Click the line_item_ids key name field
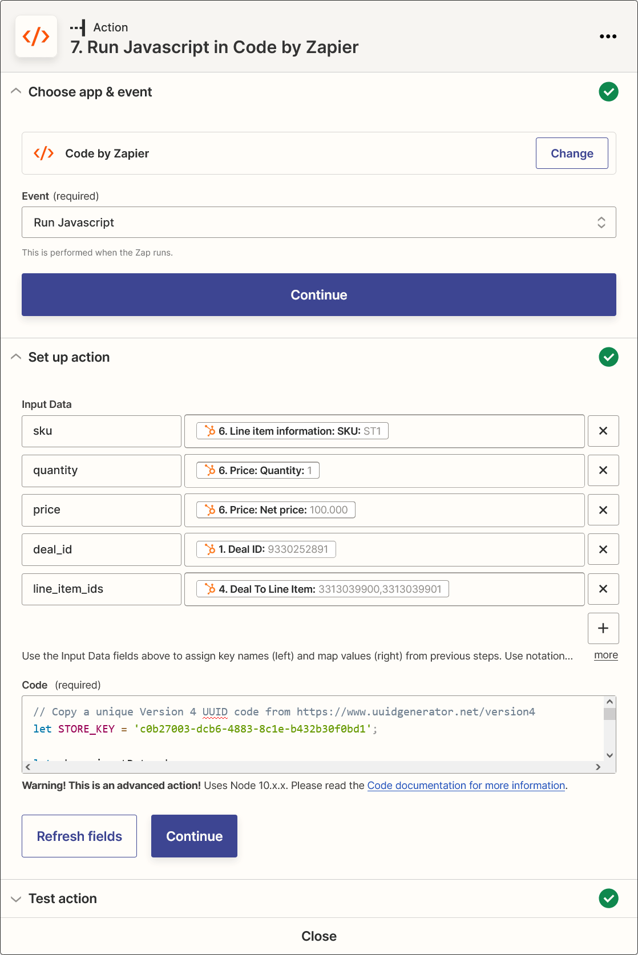638x955 pixels. coord(102,589)
